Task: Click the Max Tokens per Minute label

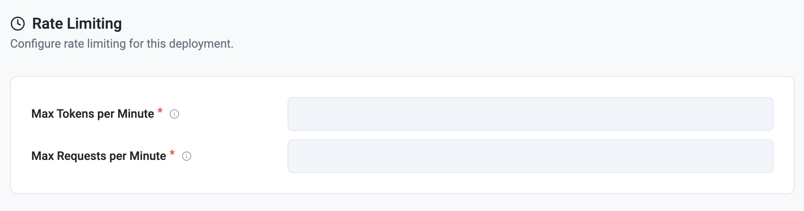Action: (x=92, y=114)
